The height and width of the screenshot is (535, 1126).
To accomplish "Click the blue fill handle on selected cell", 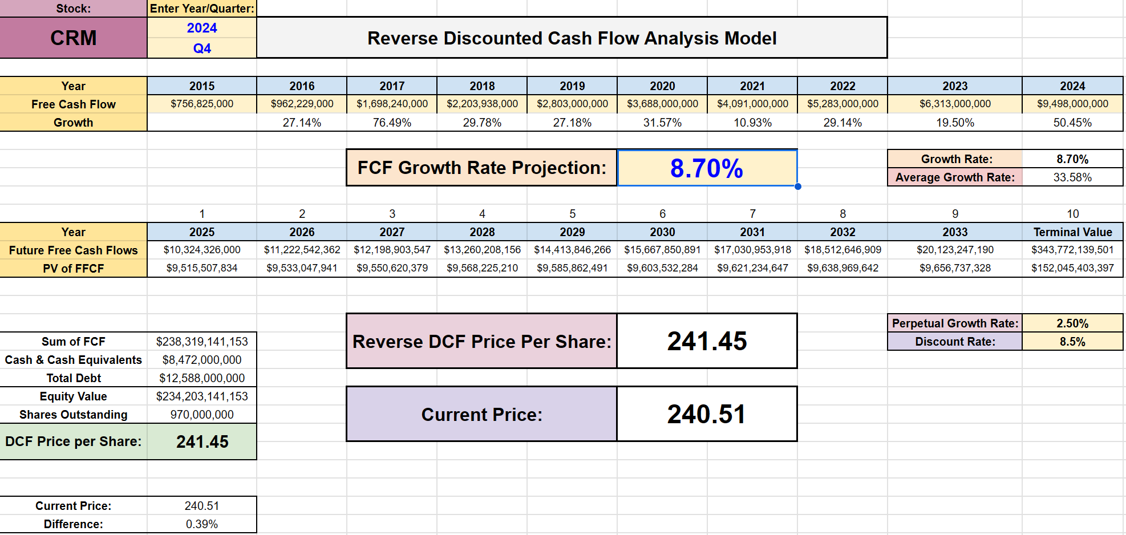I will (x=797, y=187).
